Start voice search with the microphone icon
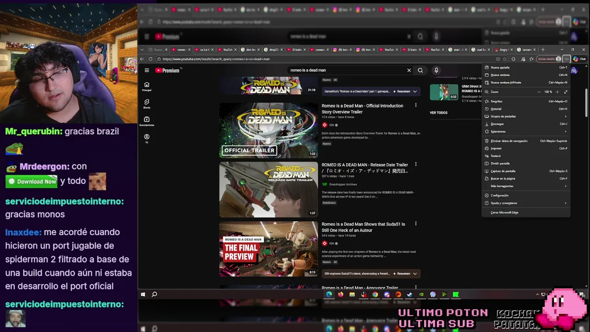 (x=436, y=70)
